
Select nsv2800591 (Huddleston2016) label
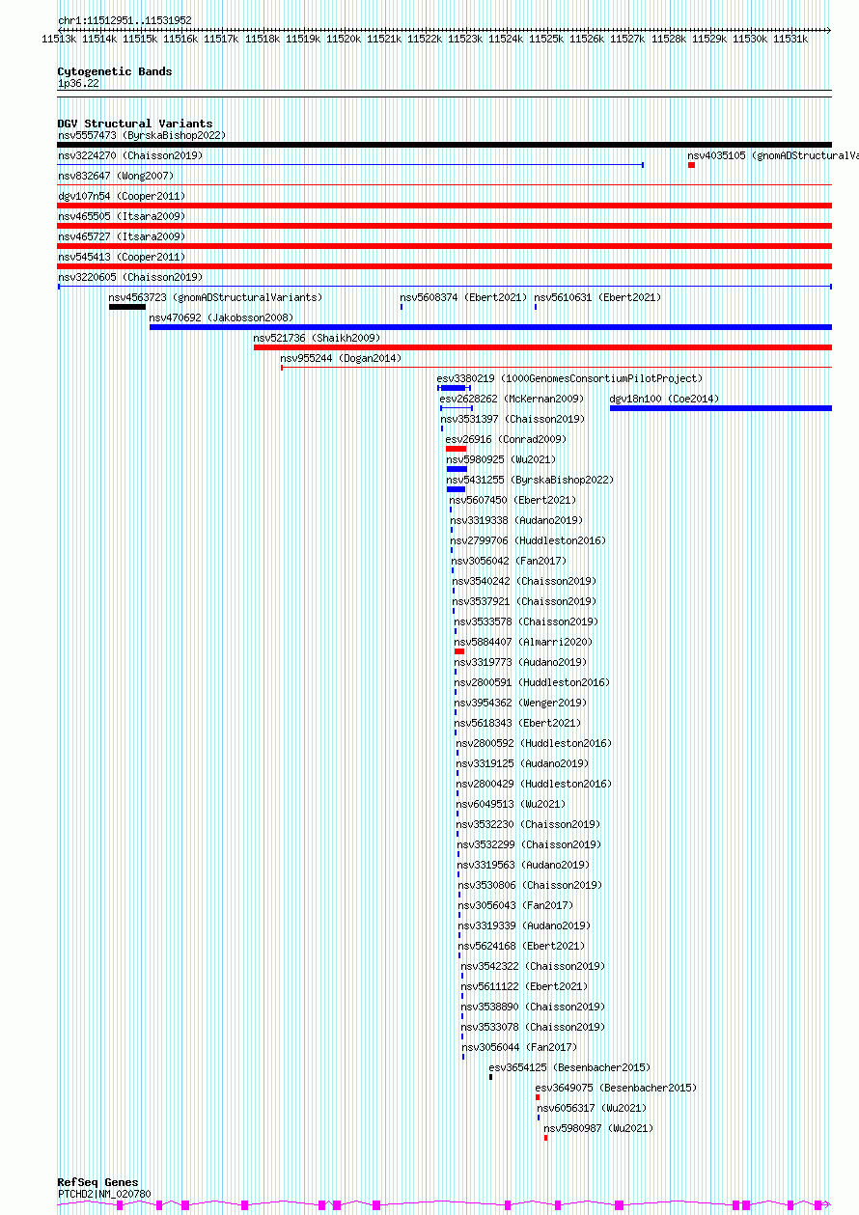click(x=532, y=682)
